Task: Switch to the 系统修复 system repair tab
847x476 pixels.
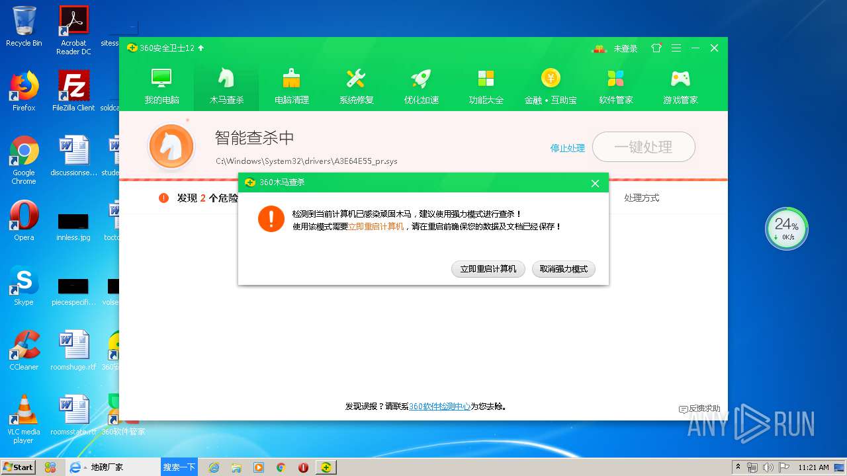Action: point(356,87)
